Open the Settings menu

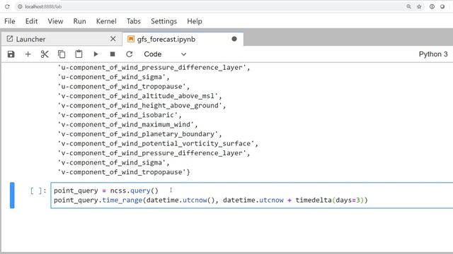[164, 21]
